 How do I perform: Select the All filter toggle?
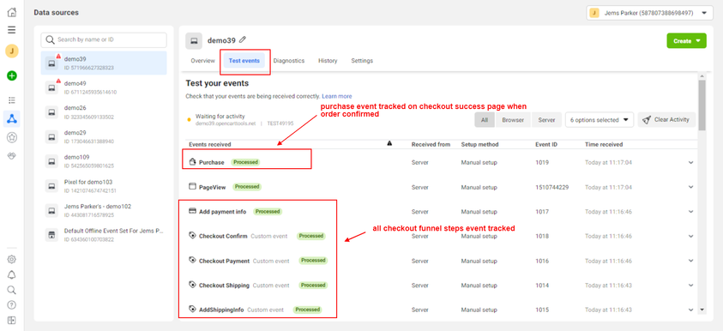(x=485, y=119)
